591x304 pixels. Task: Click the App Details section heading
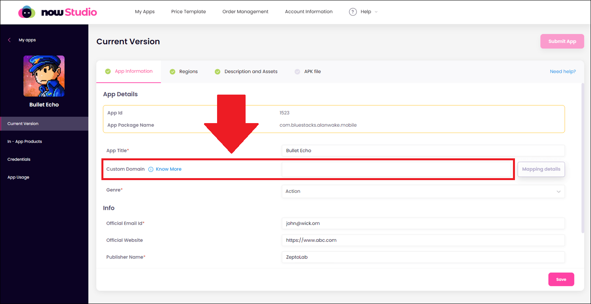[120, 94]
